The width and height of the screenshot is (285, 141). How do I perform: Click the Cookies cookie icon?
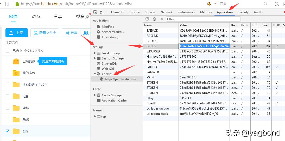[99, 74]
